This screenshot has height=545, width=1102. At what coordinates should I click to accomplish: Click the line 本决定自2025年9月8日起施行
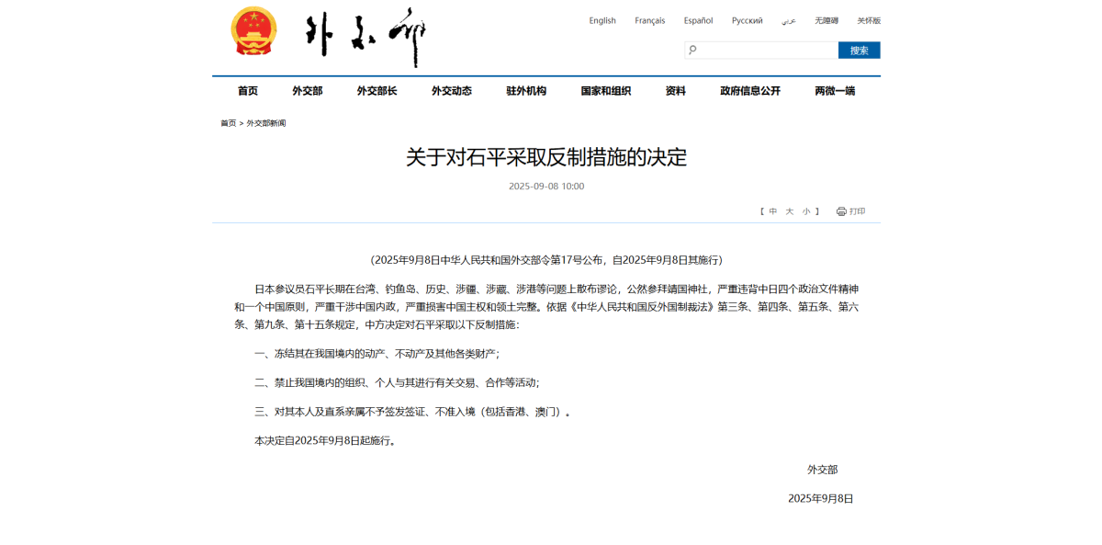(326, 441)
